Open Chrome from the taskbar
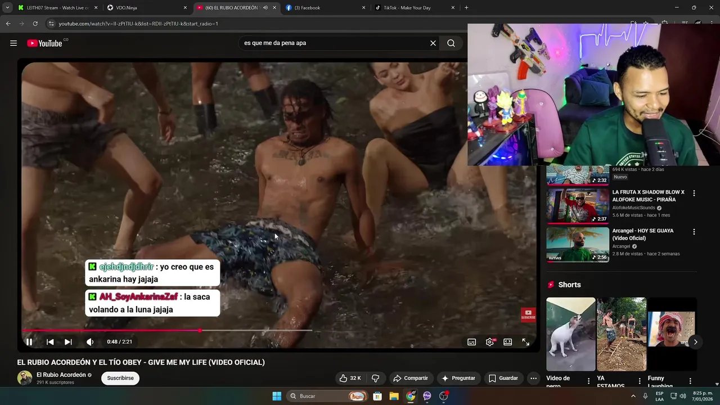Screen dimensions: 720x405 [x=411, y=396]
